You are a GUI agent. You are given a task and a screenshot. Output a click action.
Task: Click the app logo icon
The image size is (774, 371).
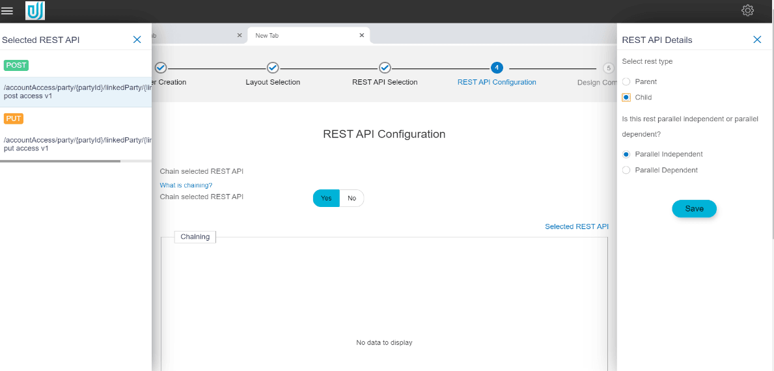[x=35, y=10]
